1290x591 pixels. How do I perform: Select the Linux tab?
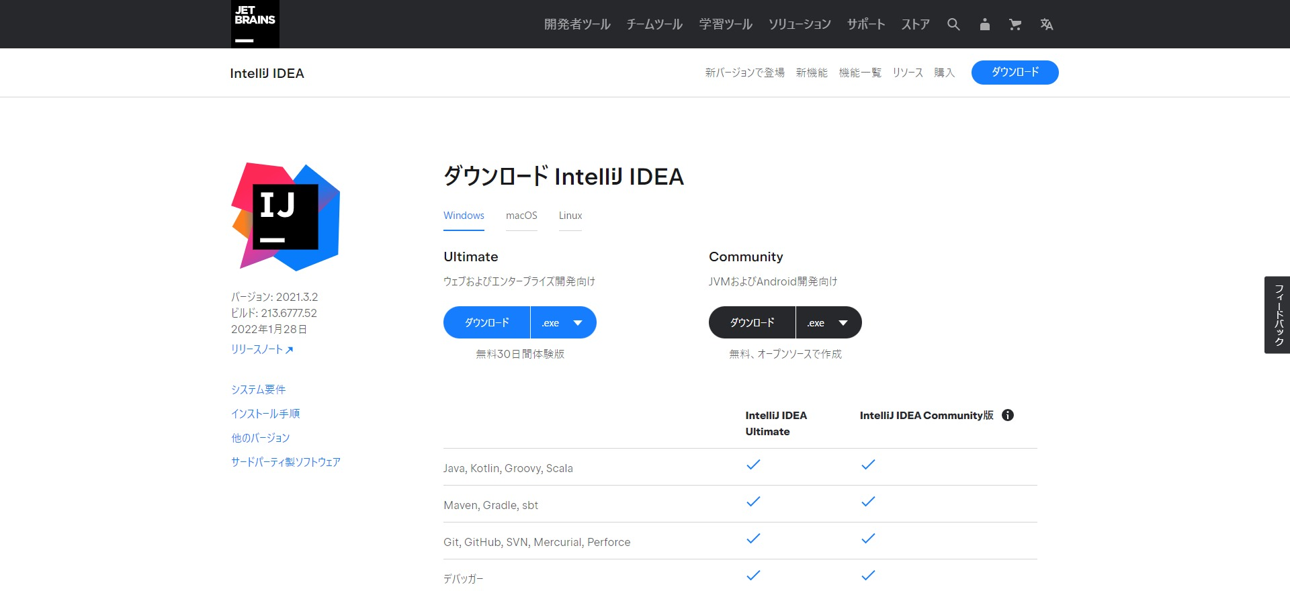click(x=570, y=216)
